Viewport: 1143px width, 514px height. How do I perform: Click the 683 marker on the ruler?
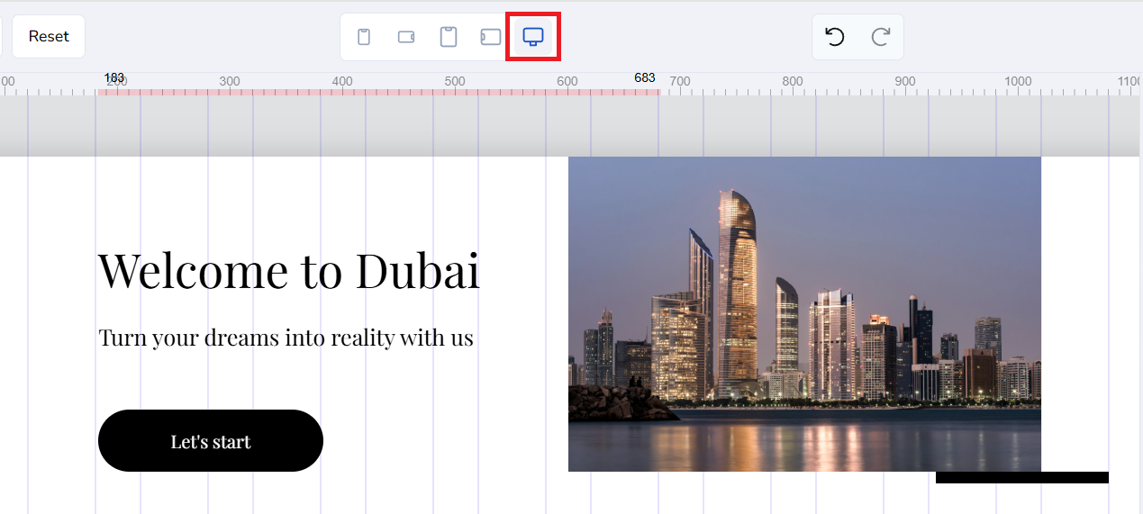644,78
